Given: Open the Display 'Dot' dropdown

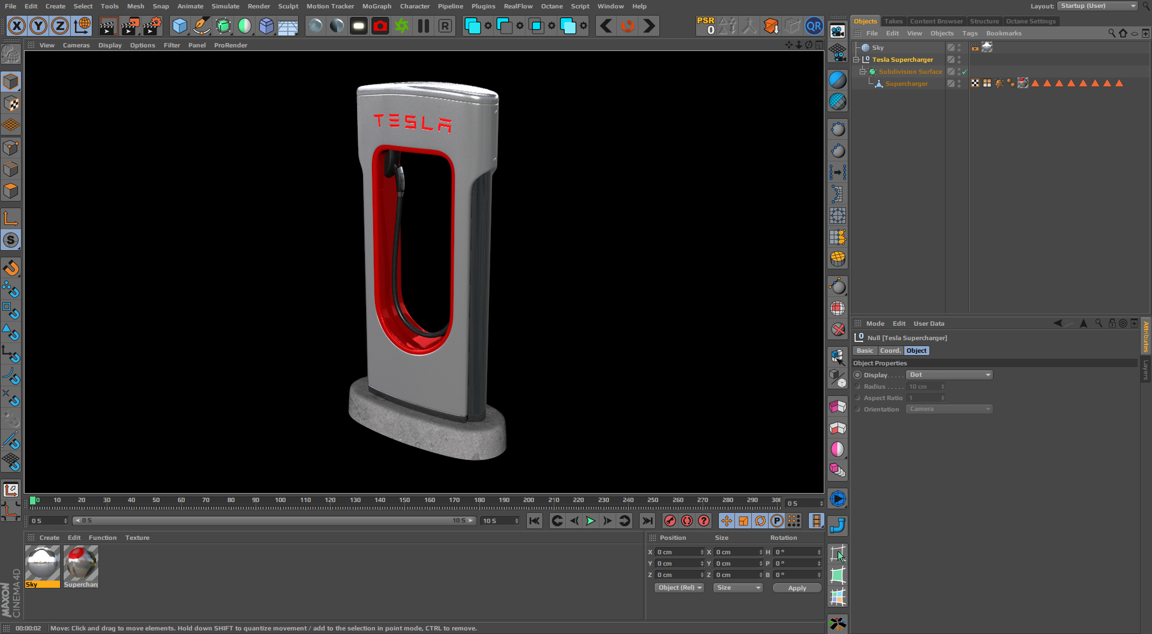Looking at the screenshot, I should coord(949,375).
